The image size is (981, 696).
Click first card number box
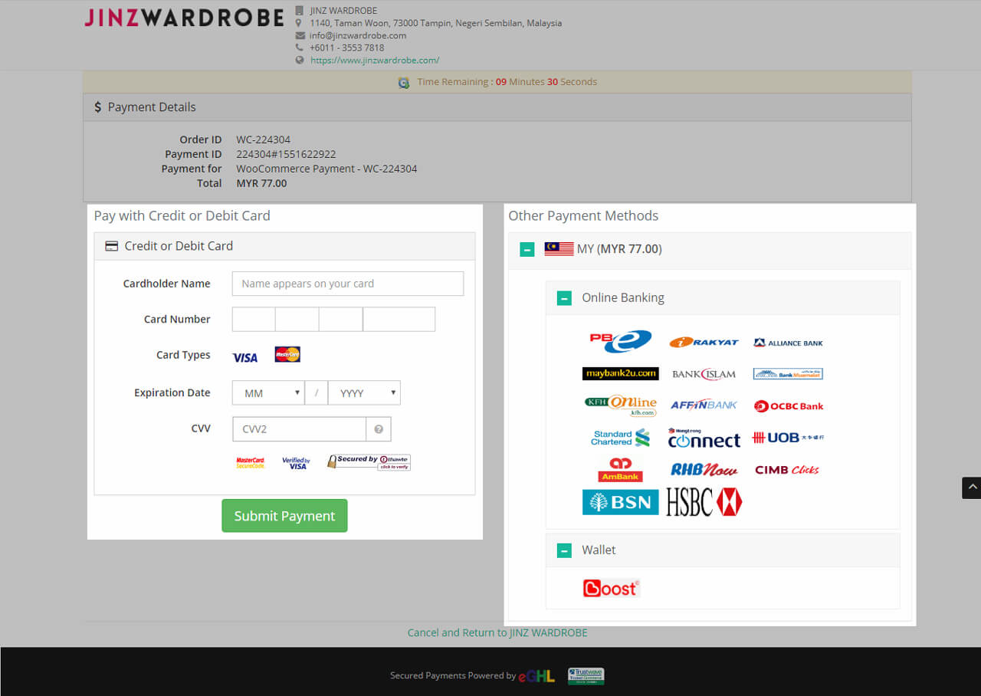[254, 319]
